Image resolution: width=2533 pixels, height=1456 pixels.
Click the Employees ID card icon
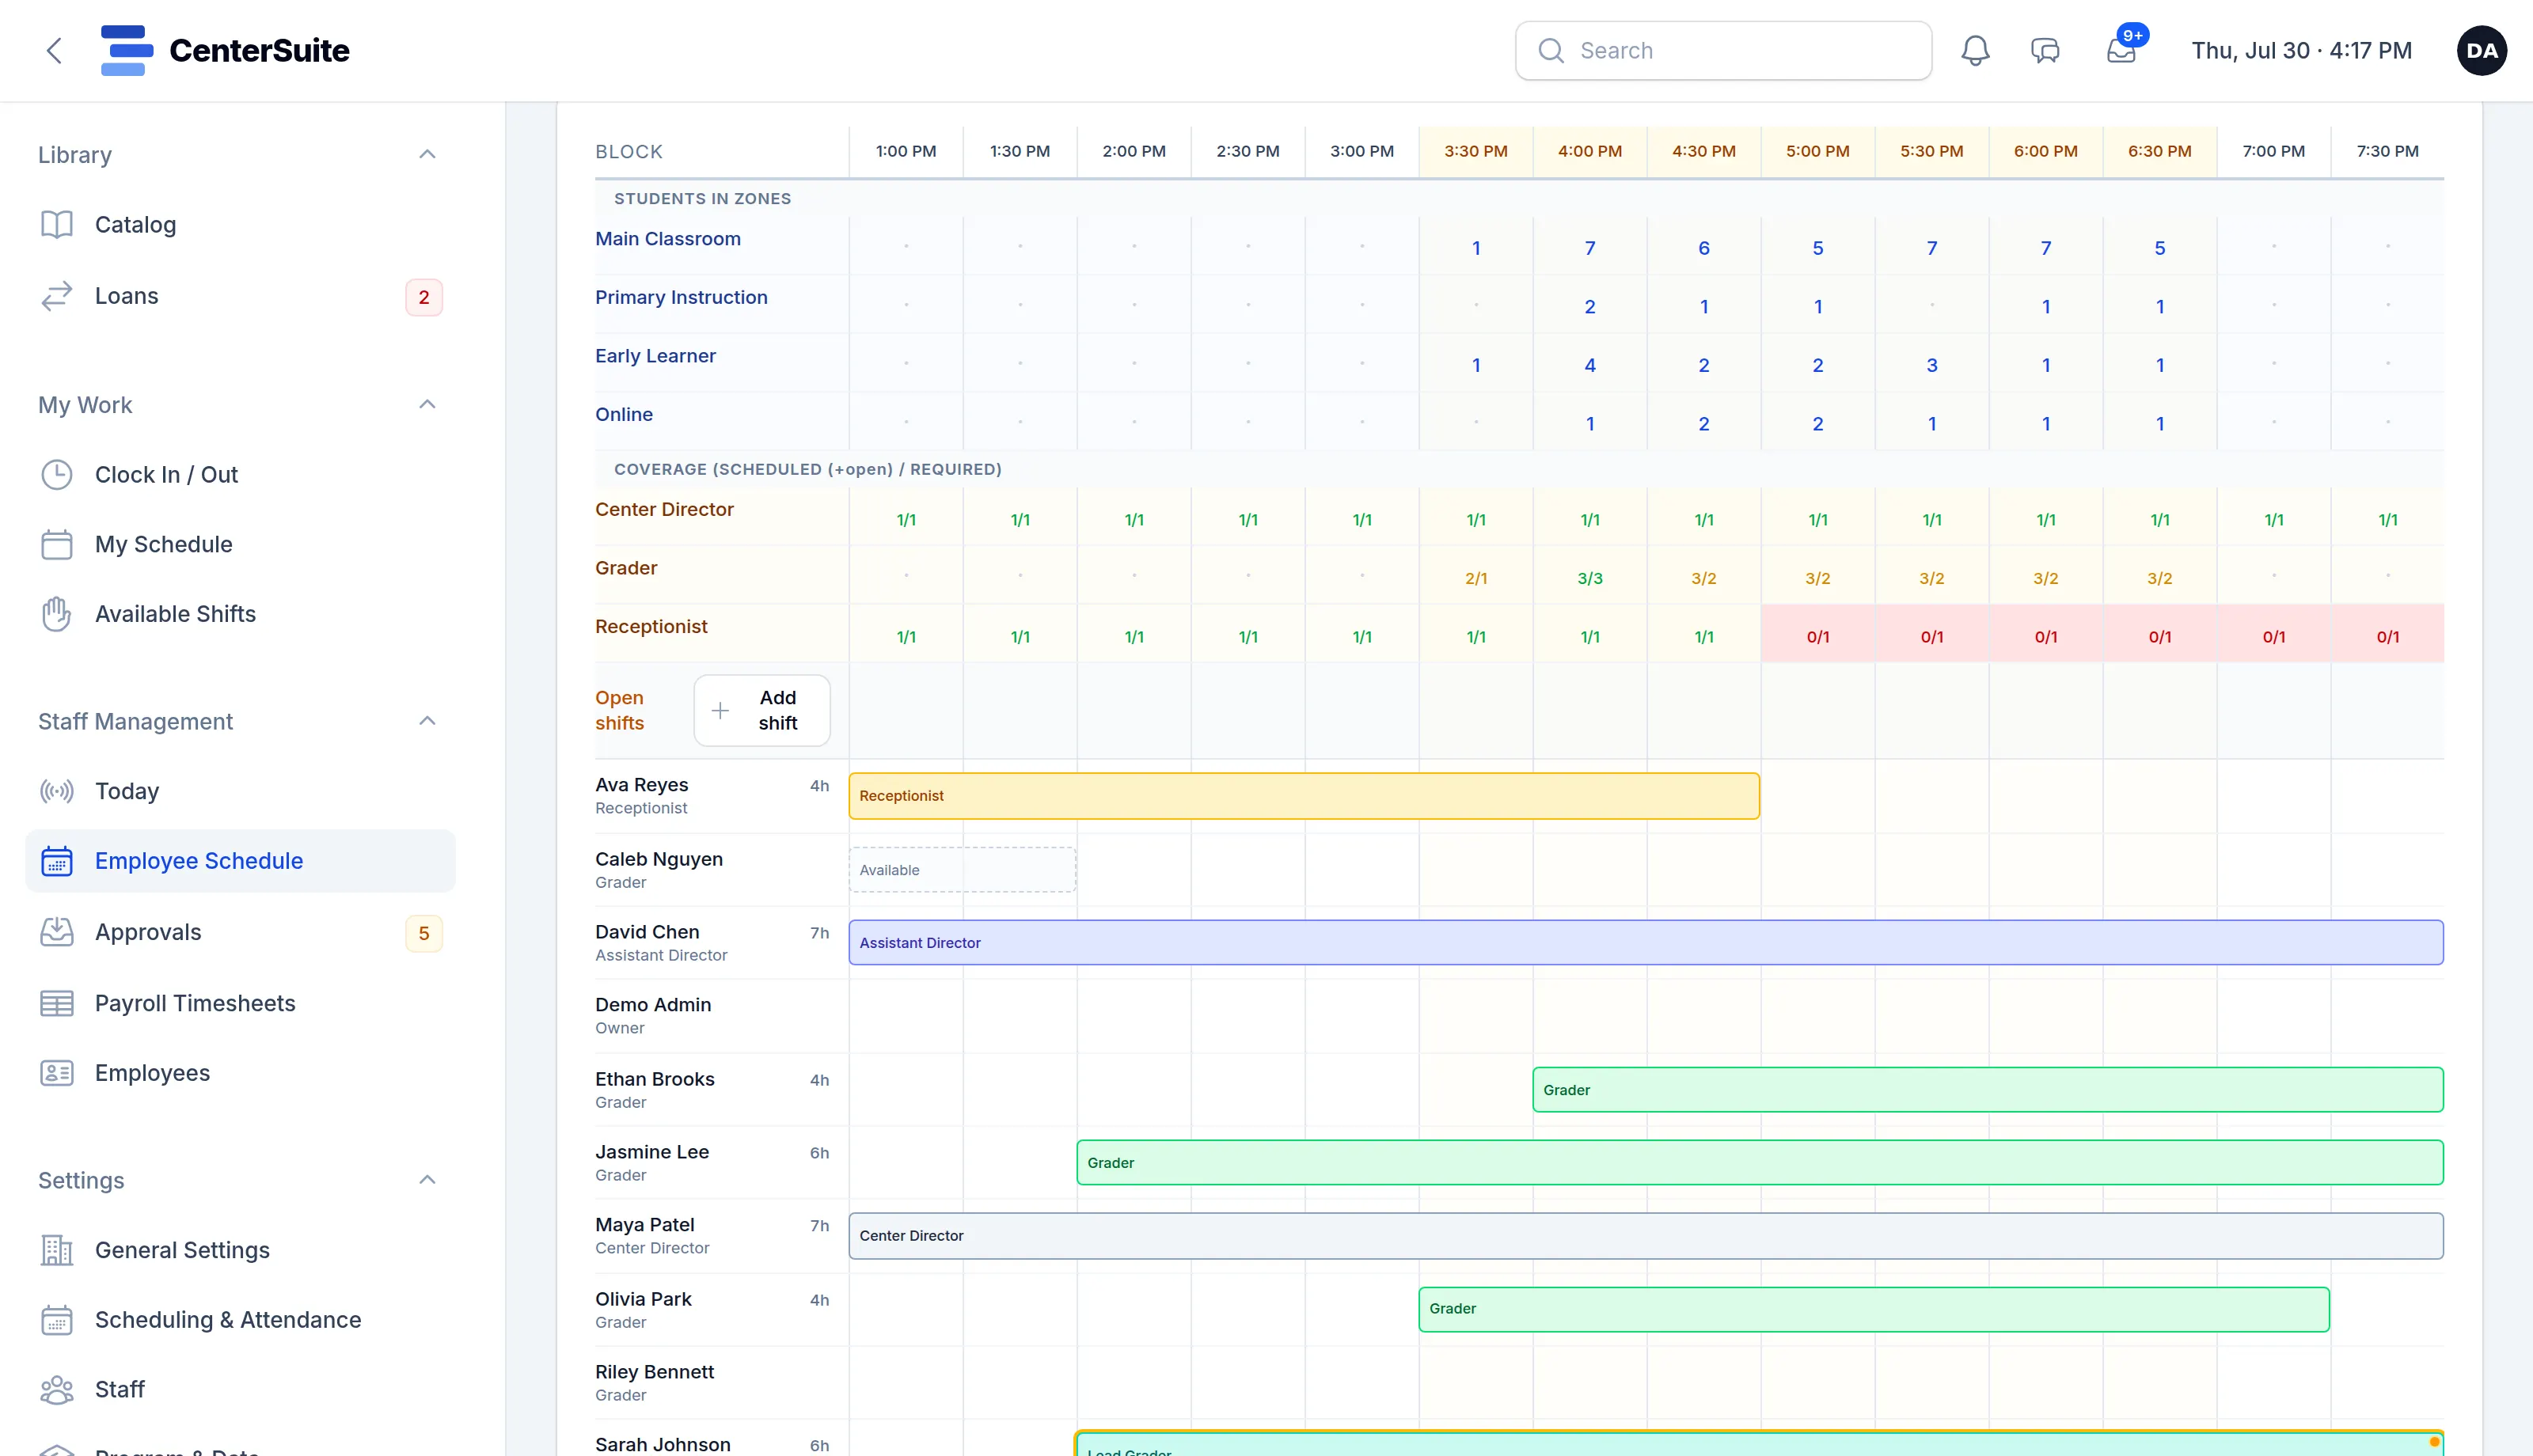(x=57, y=1073)
